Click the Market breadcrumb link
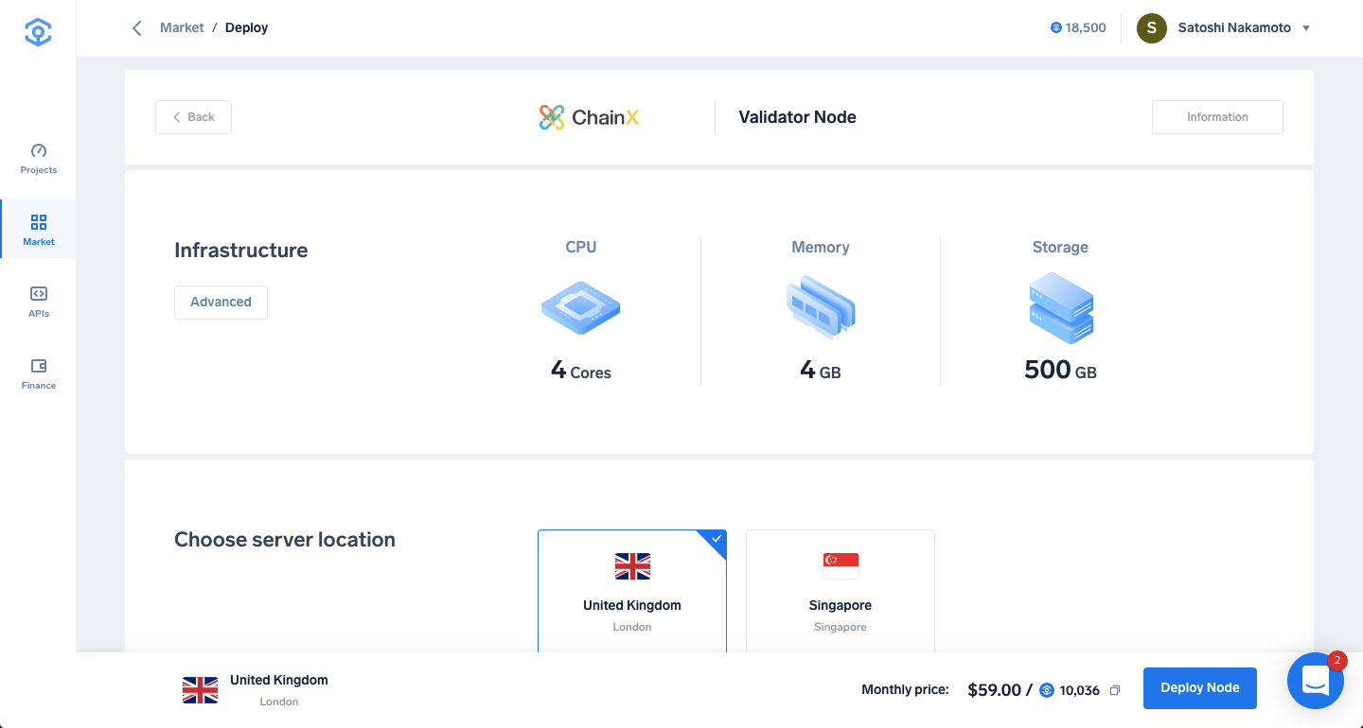 pyautogui.click(x=182, y=27)
